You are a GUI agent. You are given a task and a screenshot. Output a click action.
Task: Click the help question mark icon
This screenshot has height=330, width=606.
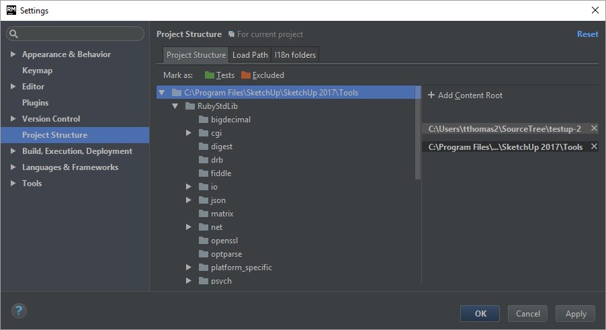pyautogui.click(x=19, y=311)
